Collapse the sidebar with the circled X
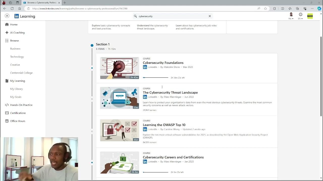Viewport: 323px width, 181px height. [7, 16]
